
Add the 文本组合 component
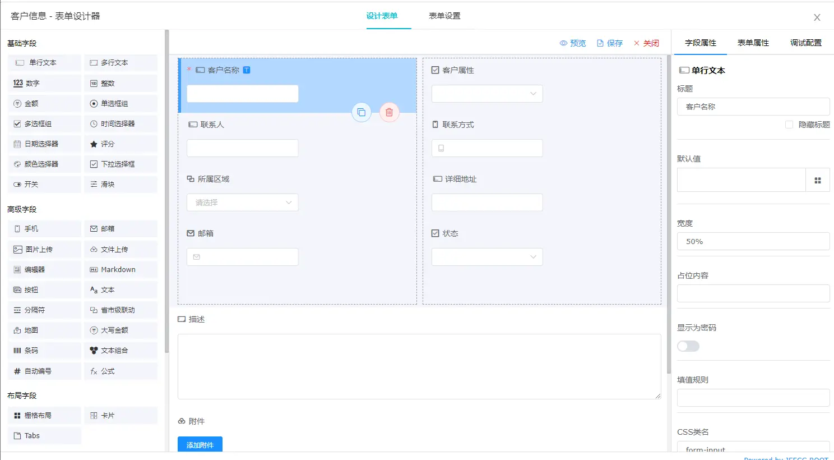coord(121,350)
